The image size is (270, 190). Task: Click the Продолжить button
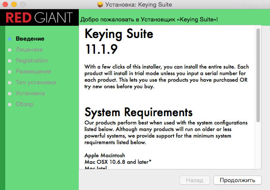(238, 180)
